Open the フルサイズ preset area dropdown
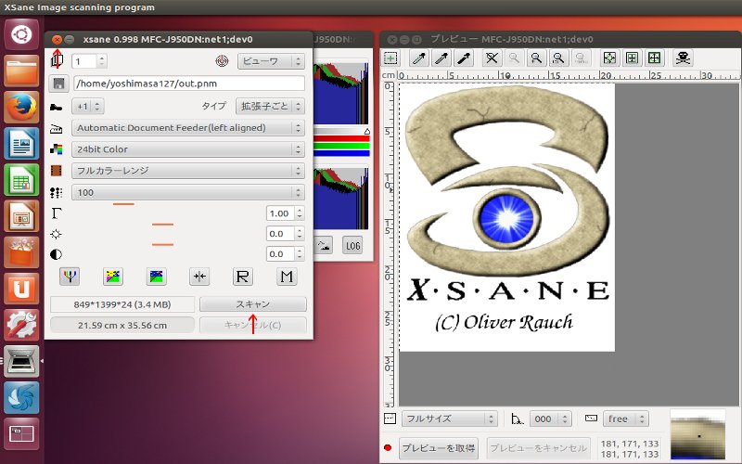Image resolution: width=742 pixels, height=464 pixels. click(x=449, y=419)
